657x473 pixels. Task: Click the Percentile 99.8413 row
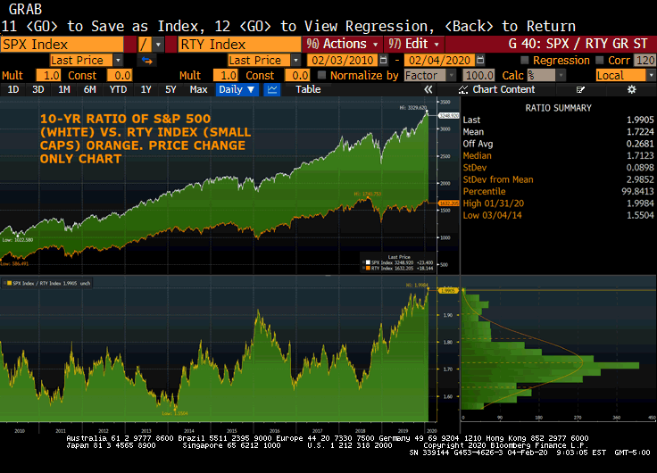click(x=558, y=192)
